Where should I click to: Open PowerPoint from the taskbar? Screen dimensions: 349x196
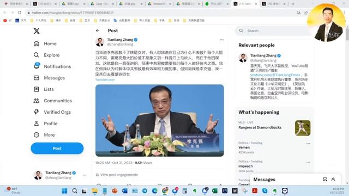(115, 191)
